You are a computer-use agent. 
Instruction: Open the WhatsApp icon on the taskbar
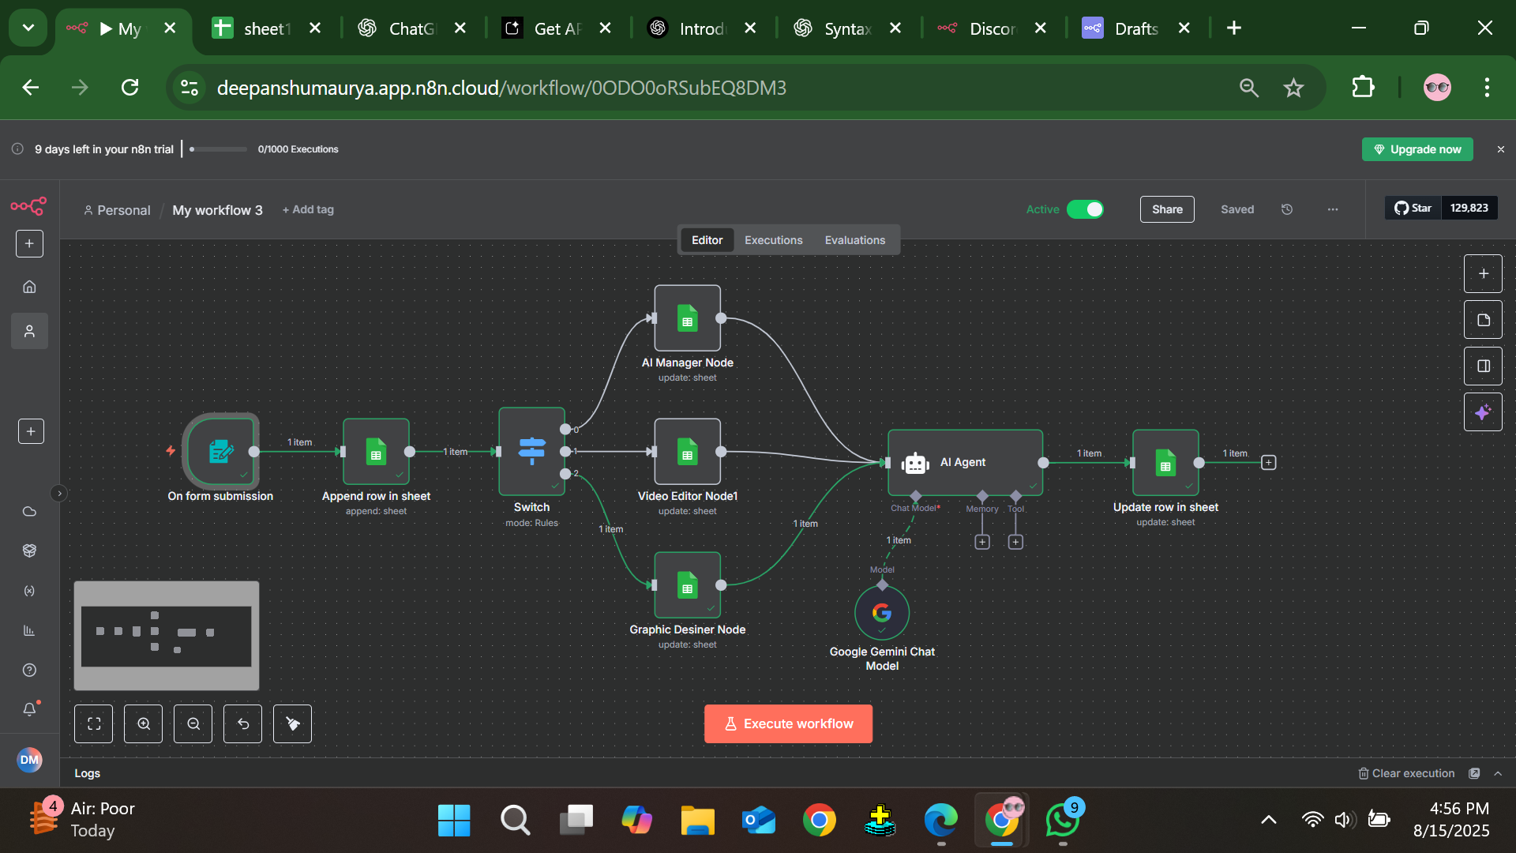pyautogui.click(x=1062, y=821)
